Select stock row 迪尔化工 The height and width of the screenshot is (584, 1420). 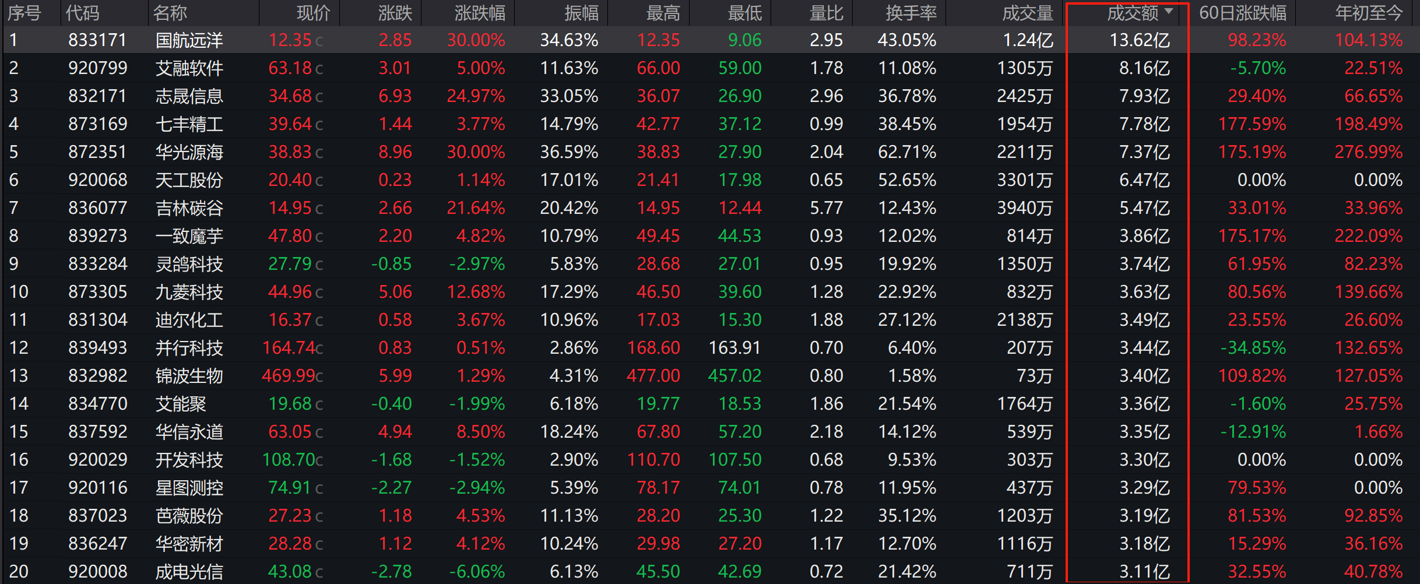pos(710,320)
